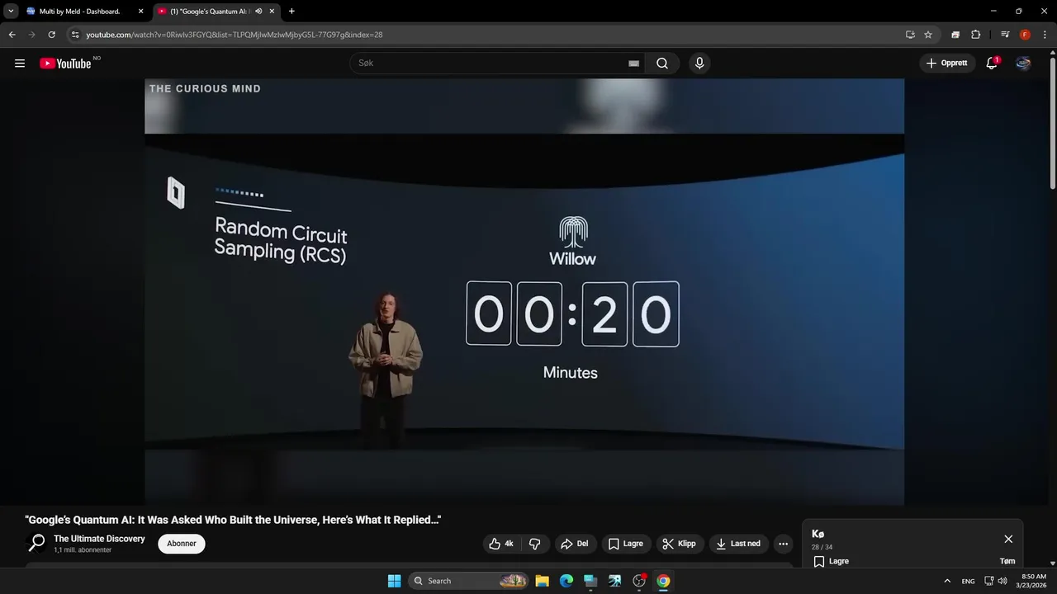Open the Windows Start menu
Image resolution: width=1057 pixels, height=594 pixels.
394,581
